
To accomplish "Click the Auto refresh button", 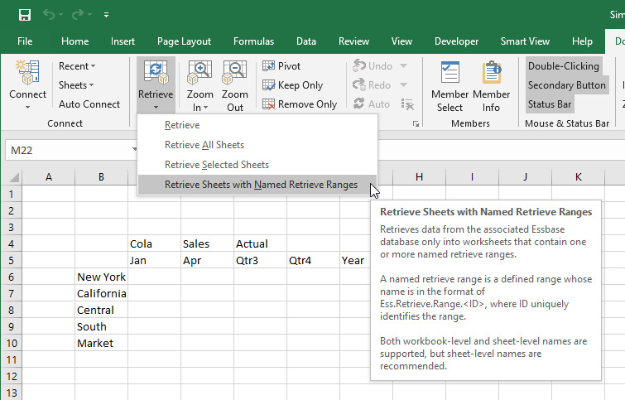I will (372, 104).
